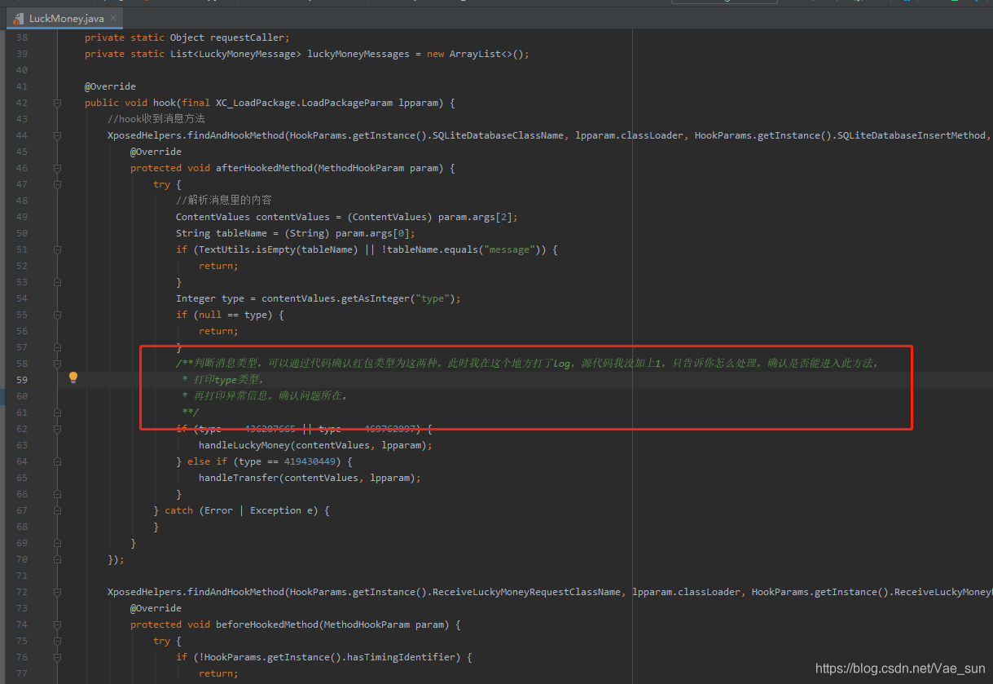Click handleLuckyMoney call on line 63
The height and width of the screenshot is (684, 993).
[315, 445]
